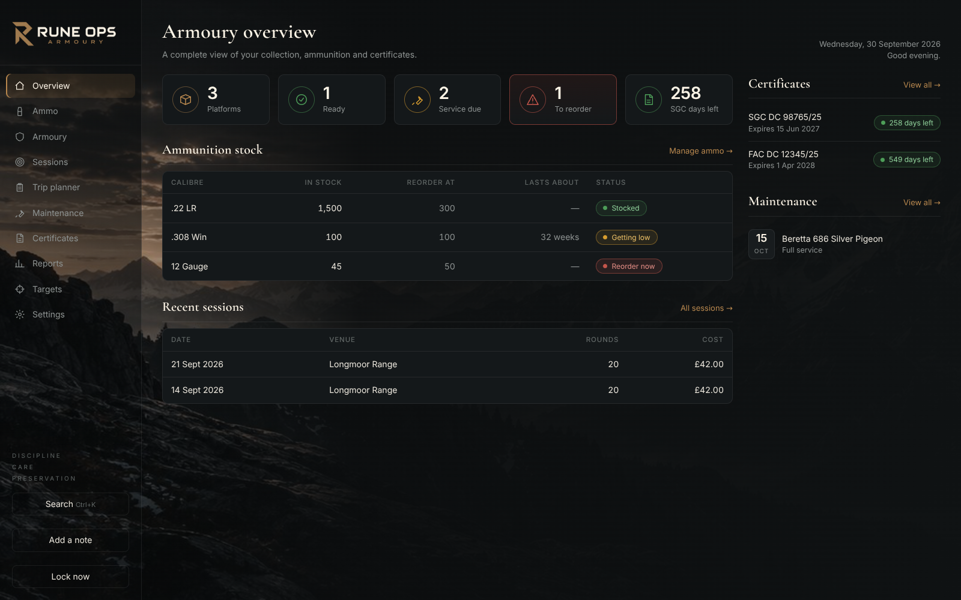Click the Trip planner clipboard icon
Viewport: 961px width, 600px height.
click(20, 187)
